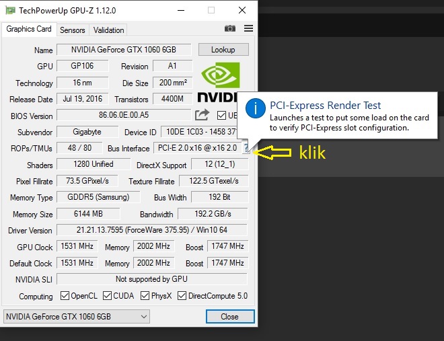Toggle the CUDA checkbox
Viewport: 444px width, 341px height.
[107, 296]
